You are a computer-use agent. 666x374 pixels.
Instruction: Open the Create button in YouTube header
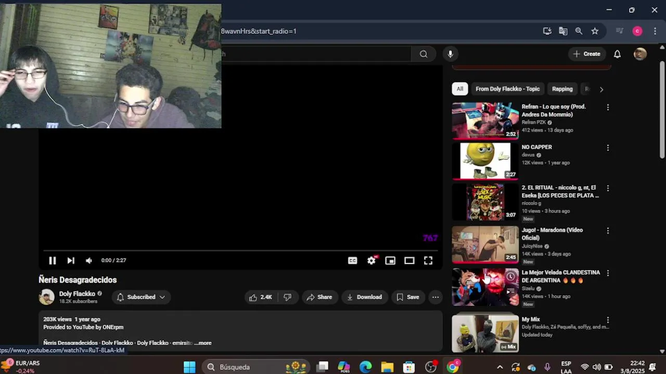[x=586, y=54]
